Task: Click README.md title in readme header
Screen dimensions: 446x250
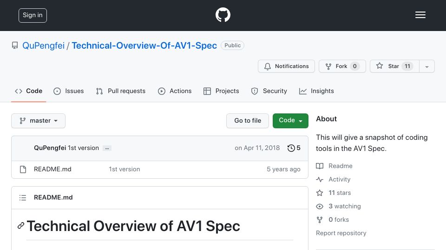Action: [x=53, y=198]
